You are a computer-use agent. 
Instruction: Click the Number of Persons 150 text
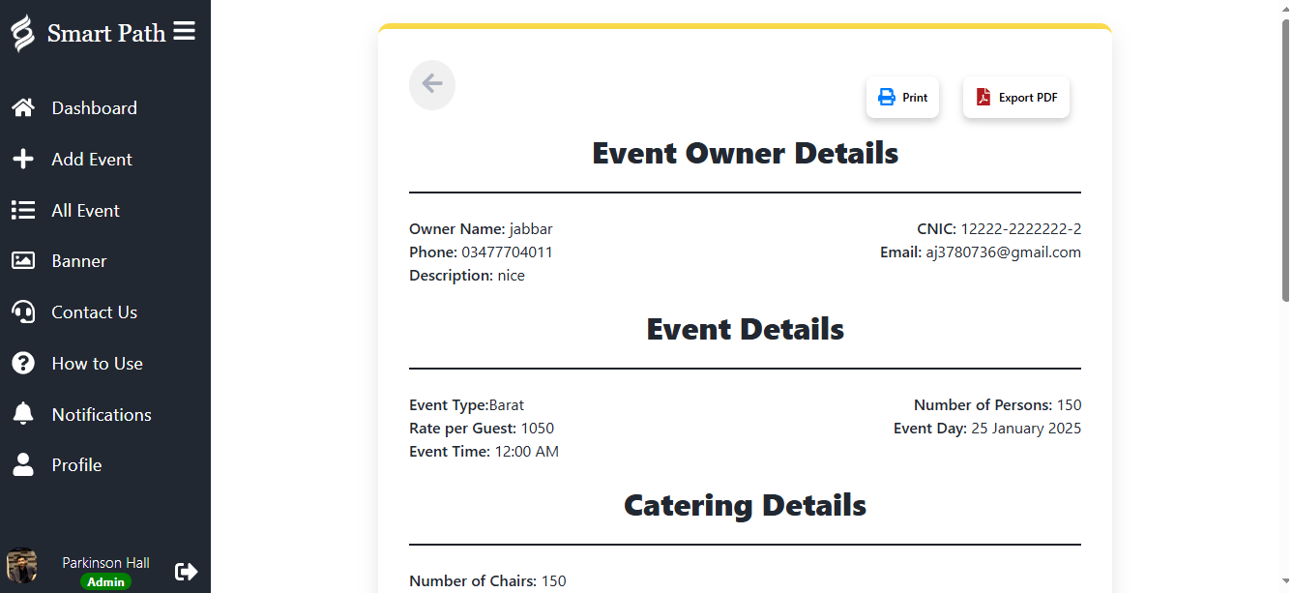click(x=997, y=405)
